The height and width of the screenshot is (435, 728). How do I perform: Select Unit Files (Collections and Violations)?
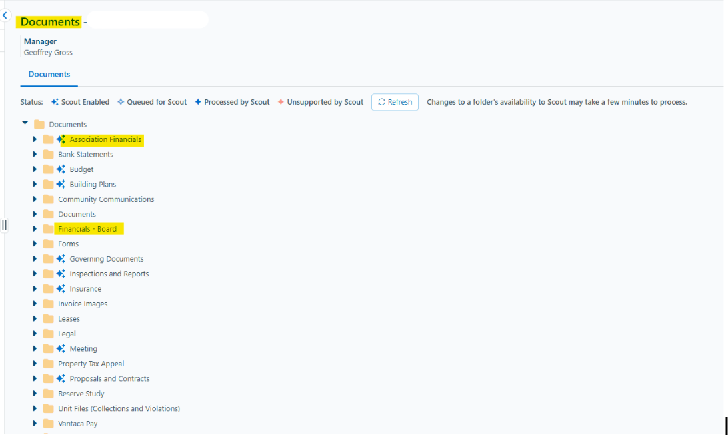tap(119, 408)
